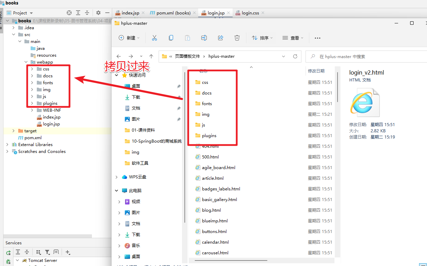
Task: Open 10-SpringBoot的商城系统 quick access folder
Action: coord(157,141)
